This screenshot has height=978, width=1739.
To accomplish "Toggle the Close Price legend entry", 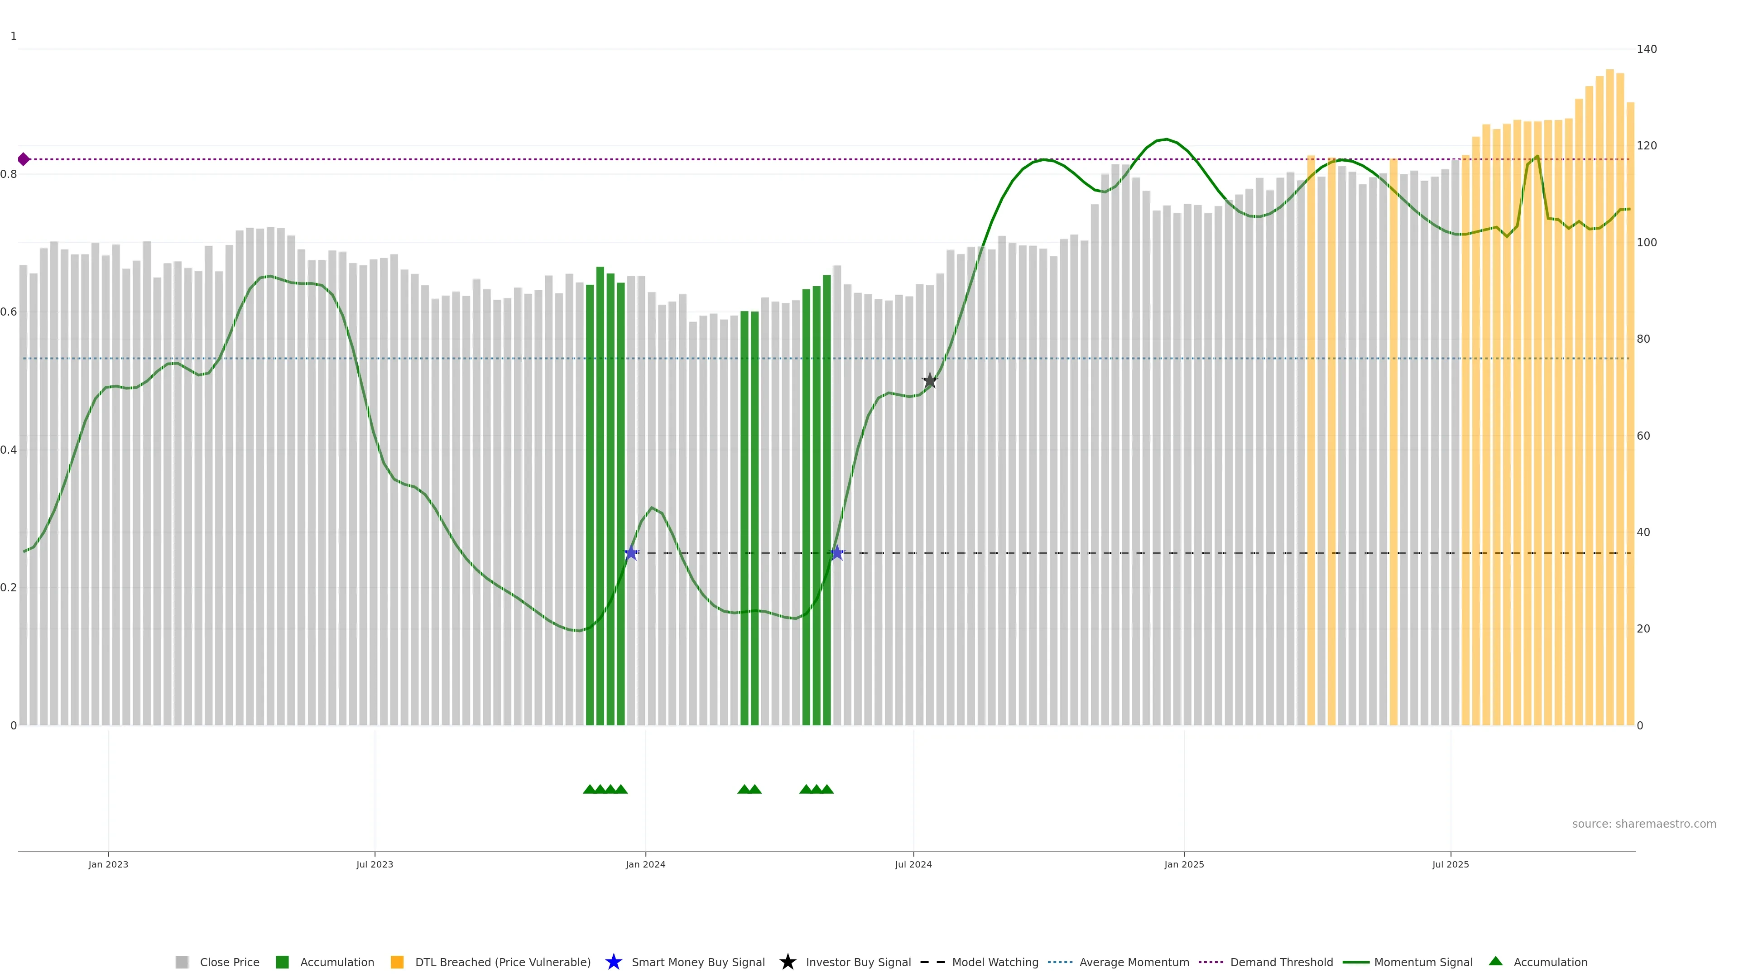I will pyautogui.click(x=229, y=963).
